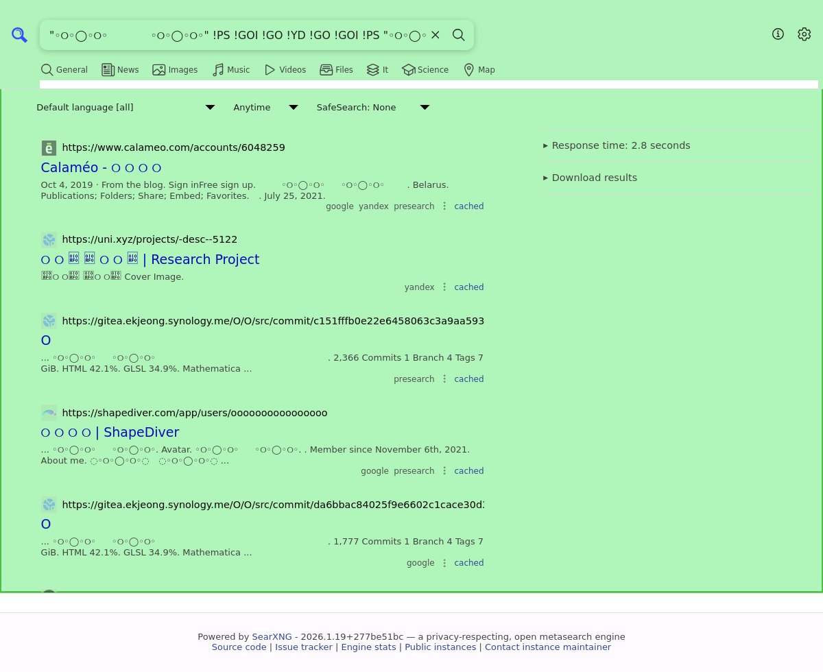Screen dimensions: 823x672
Task: Open the Science category
Action: 425,70
